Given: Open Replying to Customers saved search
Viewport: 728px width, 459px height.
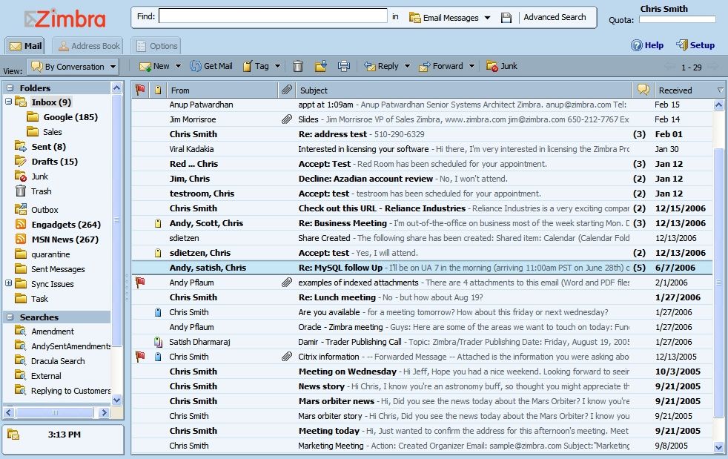Looking at the screenshot, I should tap(63, 391).
